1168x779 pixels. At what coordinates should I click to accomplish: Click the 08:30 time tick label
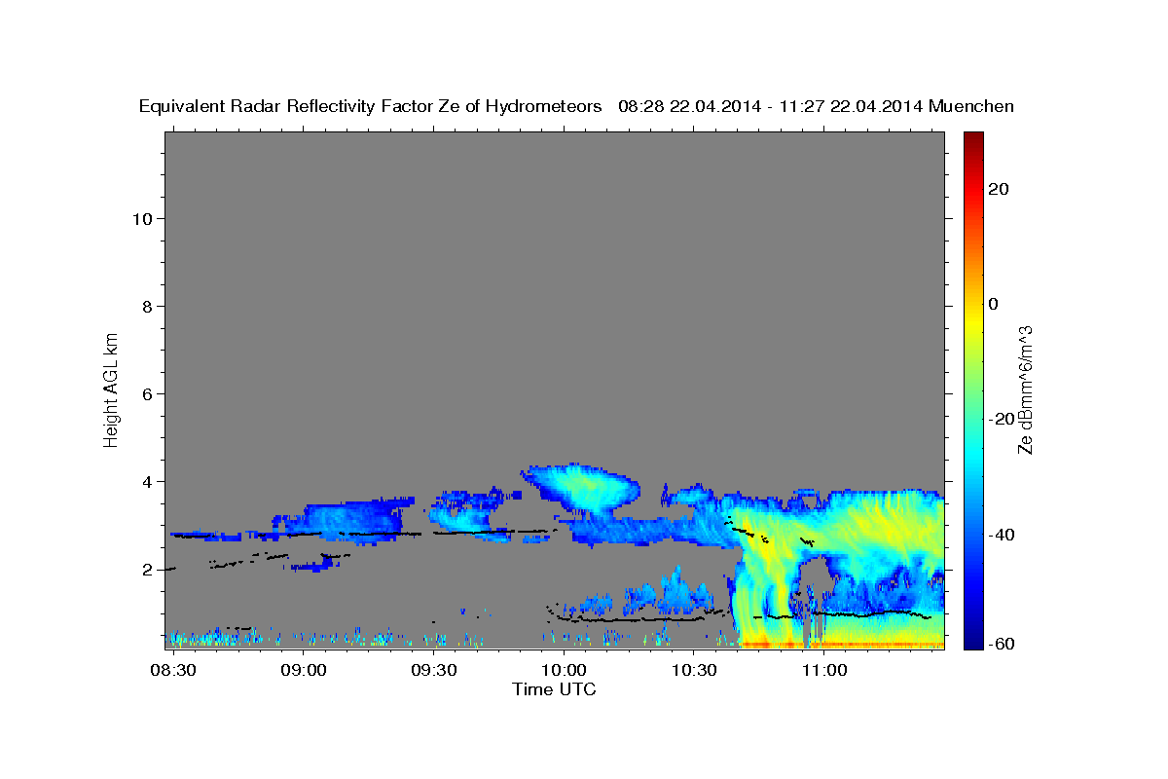click(x=174, y=671)
